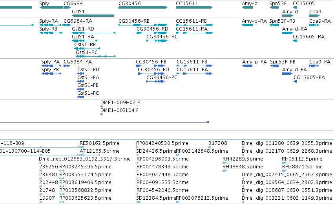Select EST label RP004240530.5prime
This screenshot has width=334, height=204.
[162, 143]
